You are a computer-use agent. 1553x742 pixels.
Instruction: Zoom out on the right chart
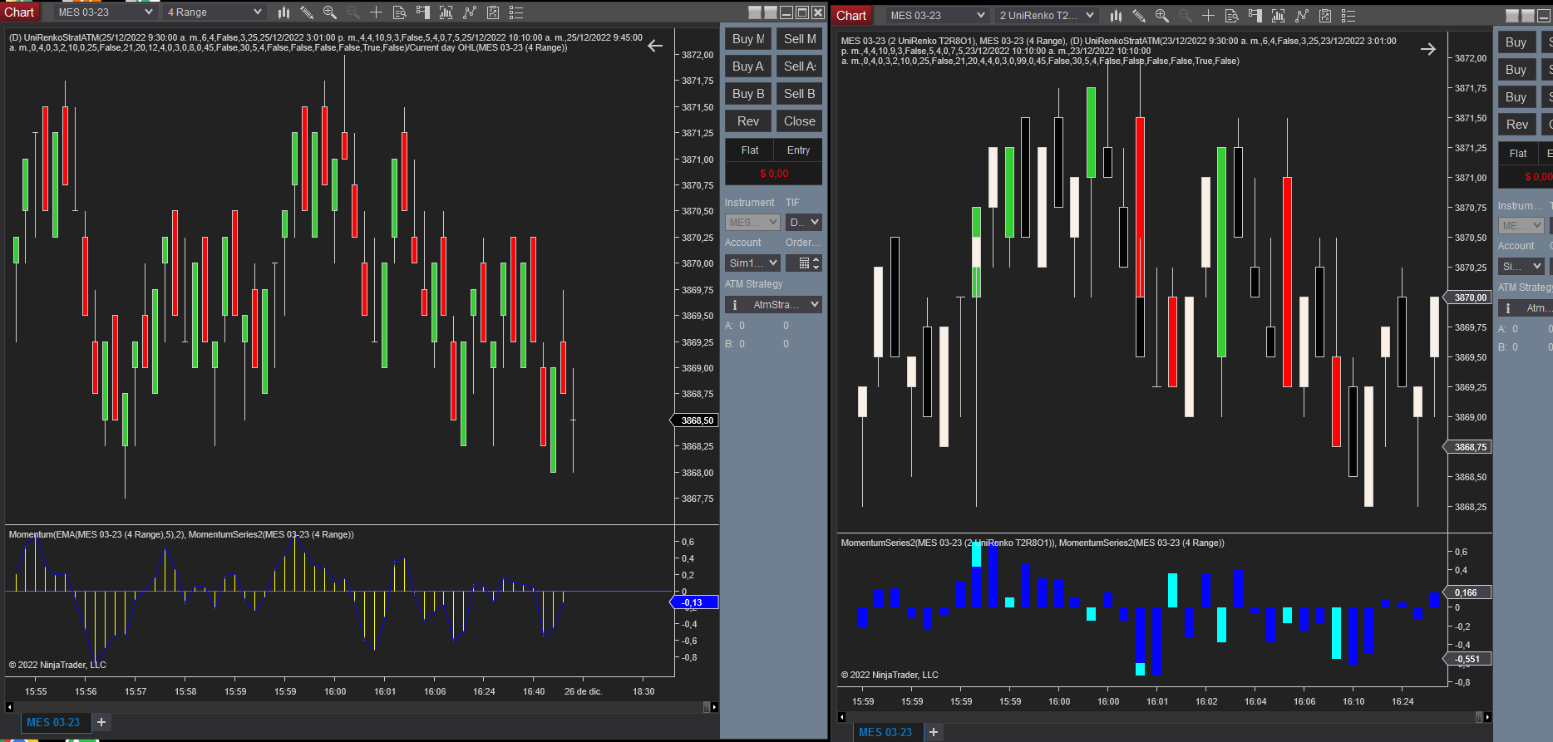click(1186, 16)
